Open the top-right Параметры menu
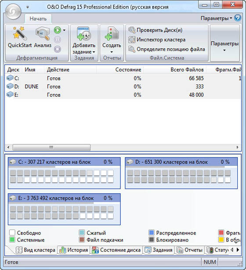 point(217,18)
